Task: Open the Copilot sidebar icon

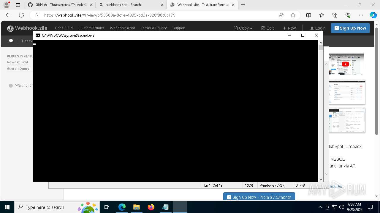Action: (373, 15)
